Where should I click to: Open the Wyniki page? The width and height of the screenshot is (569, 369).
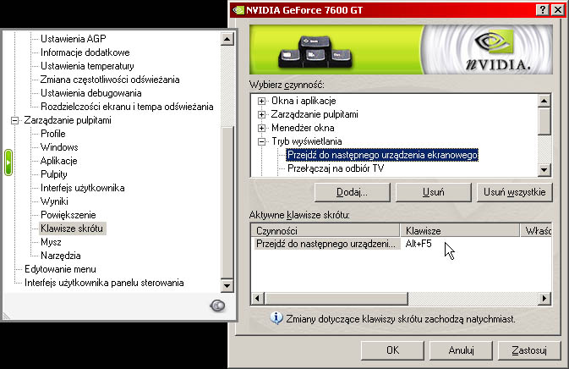[54, 201]
